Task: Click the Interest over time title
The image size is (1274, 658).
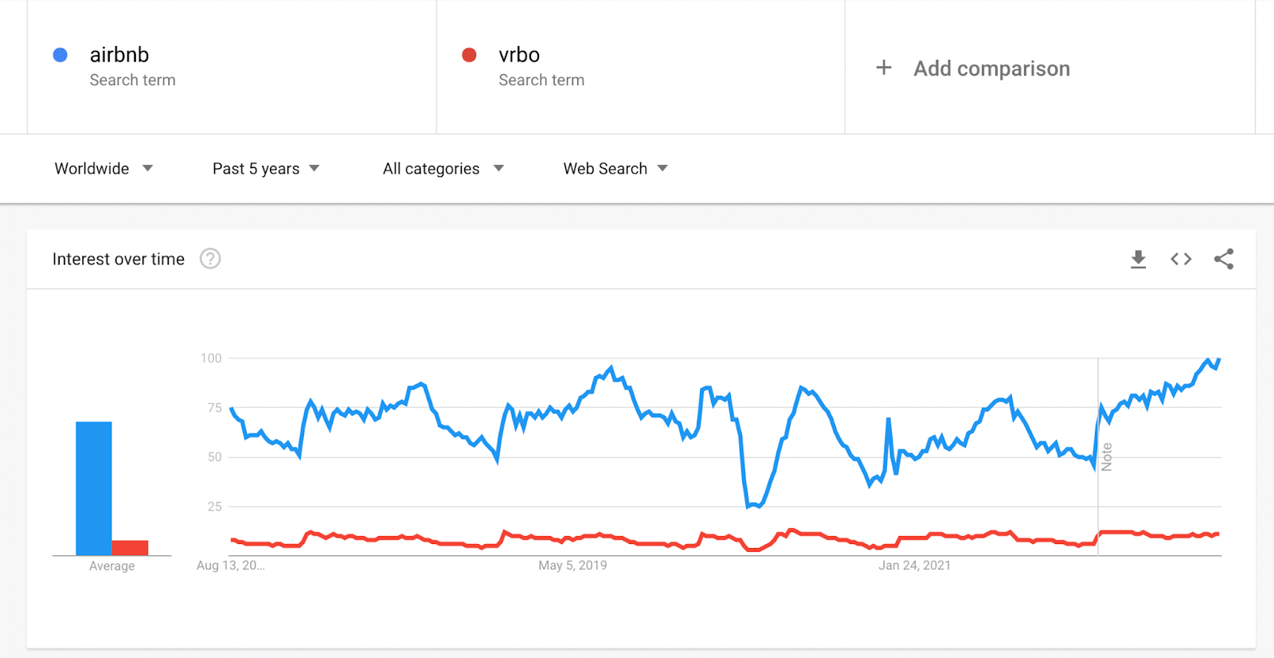Action: 119,259
